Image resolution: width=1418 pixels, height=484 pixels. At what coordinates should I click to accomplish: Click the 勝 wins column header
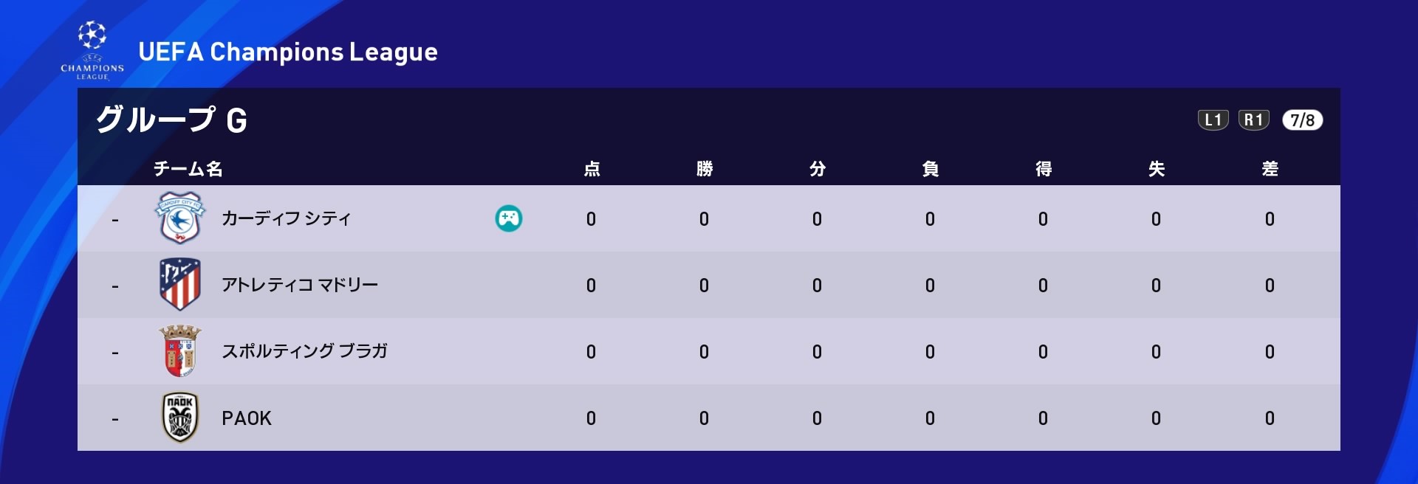point(705,169)
